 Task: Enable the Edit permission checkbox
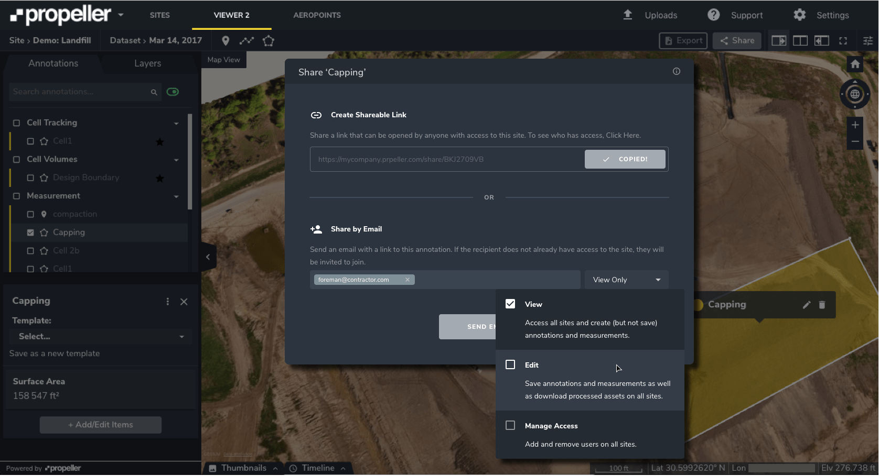(510, 364)
